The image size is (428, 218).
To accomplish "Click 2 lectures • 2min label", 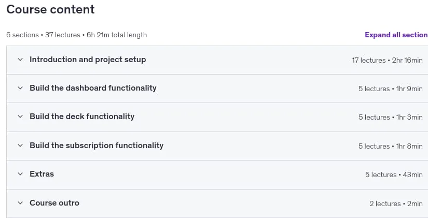I will point(396,204).
